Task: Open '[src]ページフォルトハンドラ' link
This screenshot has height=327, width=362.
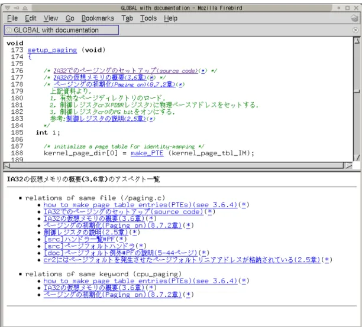Action: click(x=89, y=246)
